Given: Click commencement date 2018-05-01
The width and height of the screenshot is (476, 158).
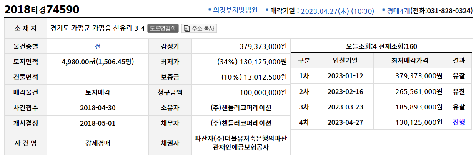Looking at the screenshot, I should tap(98, 123).
